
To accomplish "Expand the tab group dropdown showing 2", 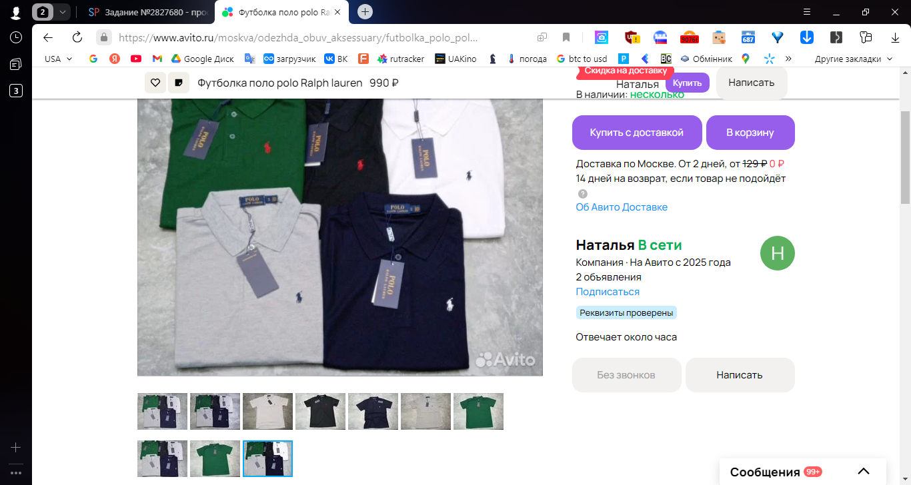I will (x=63, y=12).
